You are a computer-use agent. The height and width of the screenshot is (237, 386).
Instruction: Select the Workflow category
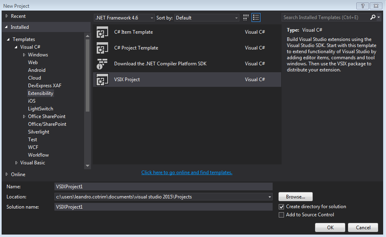click(x=39, y=155)
